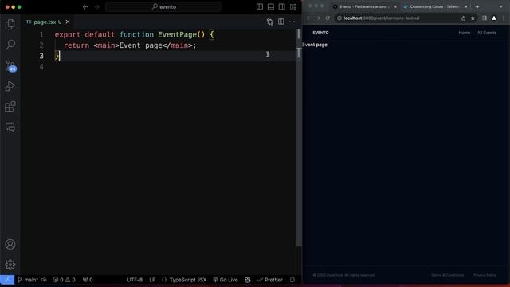Screen dimensions: 510x287
Task: Switch to Evento browser tab
Action: (364, 6)
